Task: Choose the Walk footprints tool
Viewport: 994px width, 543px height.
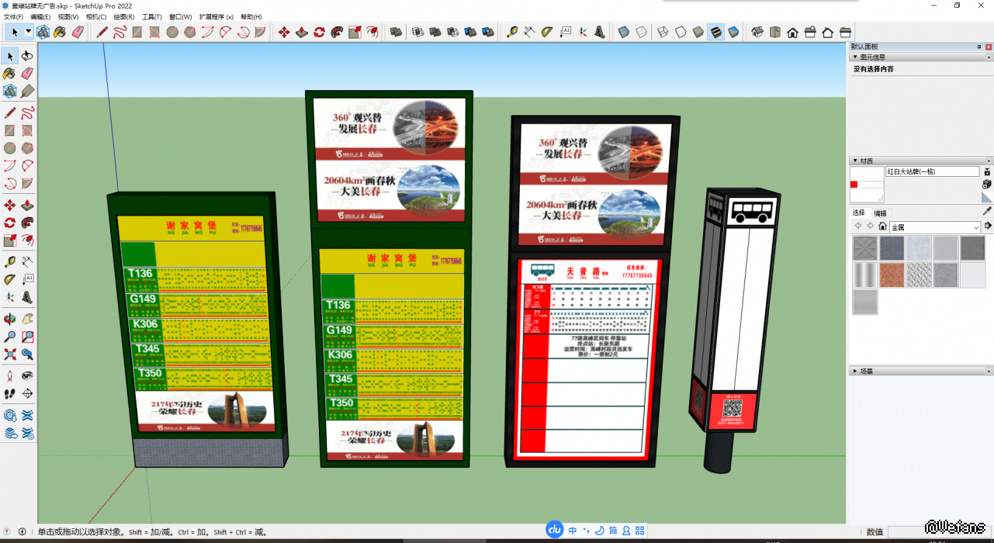Action: coord(10,394)
